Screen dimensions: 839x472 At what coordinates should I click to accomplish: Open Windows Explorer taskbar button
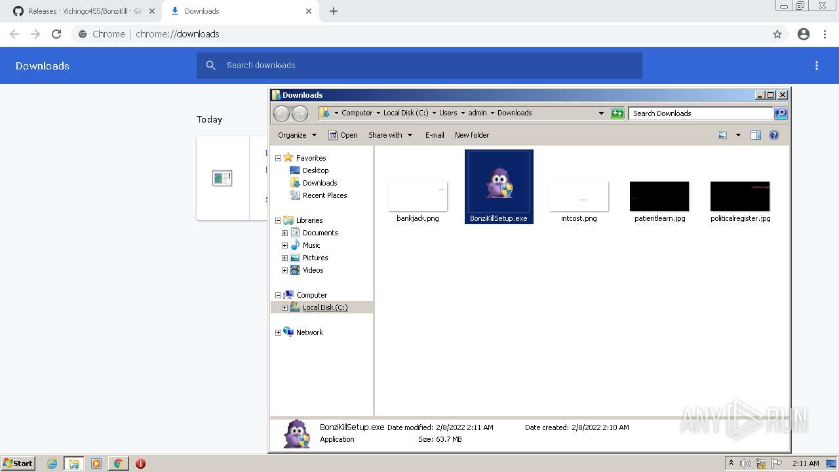(73, 463)
